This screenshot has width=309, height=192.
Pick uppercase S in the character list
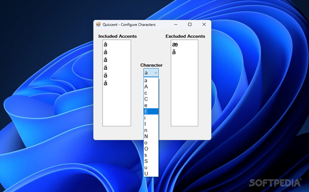(x=151, y=161)
